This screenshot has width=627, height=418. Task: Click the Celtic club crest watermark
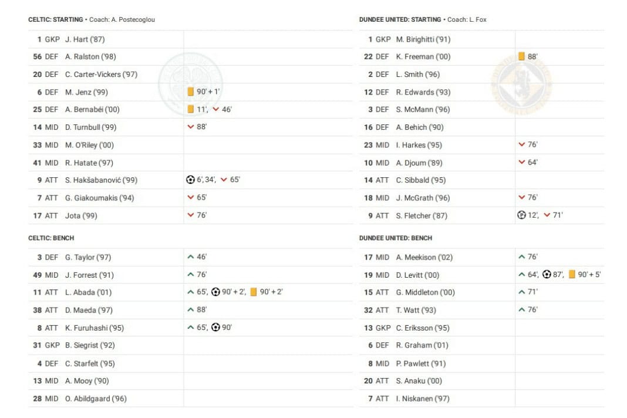(x=191, y=81)
